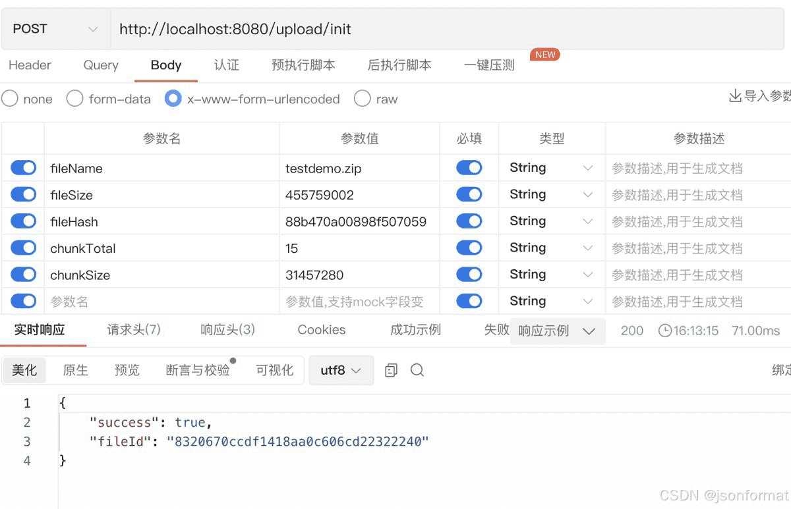Viewport: 791px width, 509px height.
Task: Open the 预执行脚本 tab
Action: point(303,65)
